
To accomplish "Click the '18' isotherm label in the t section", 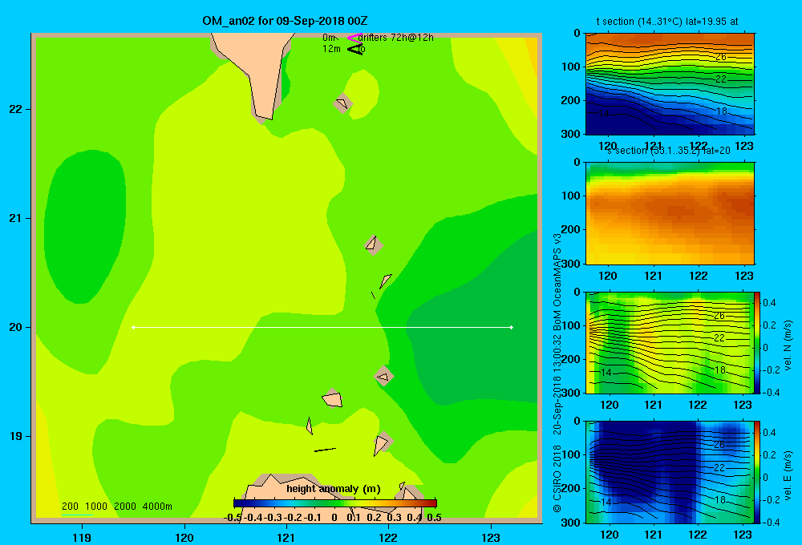I will [721, 111].
